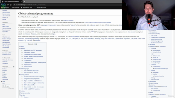Click the browser reload button
Image resolution: width=175 pixels, height=98 pixels.
point(8,5)
